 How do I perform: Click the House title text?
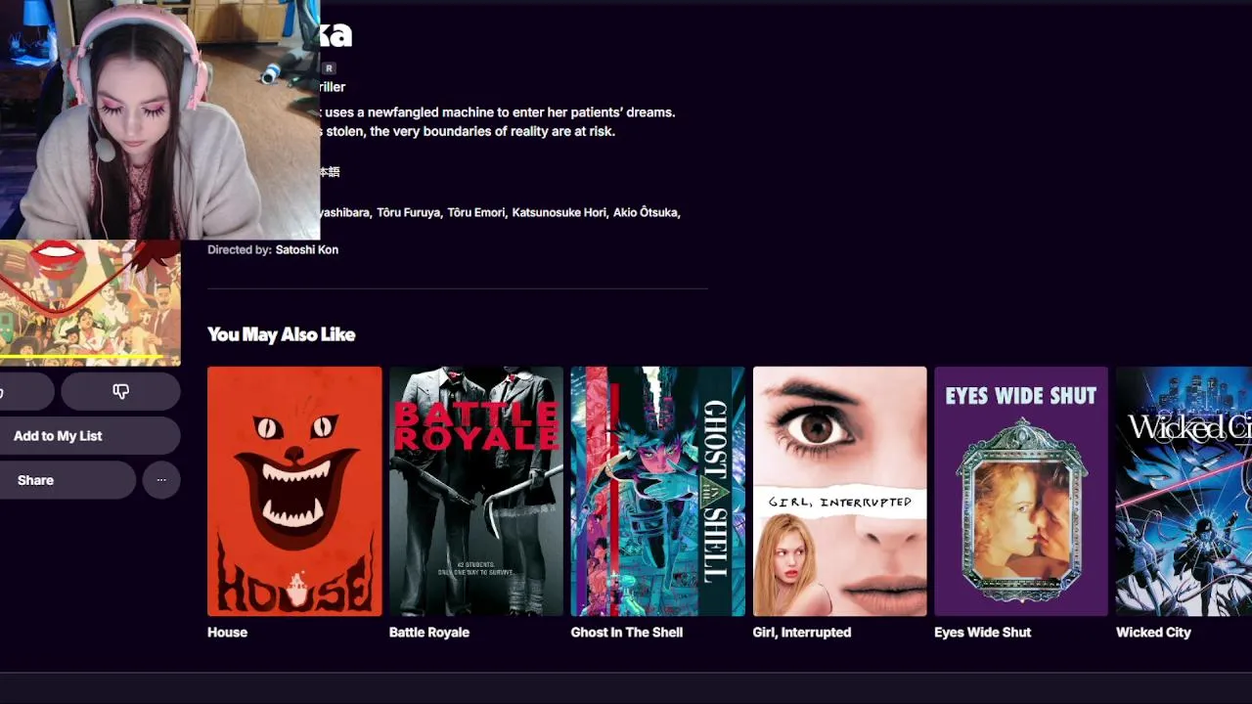click(x=227, y=633)
